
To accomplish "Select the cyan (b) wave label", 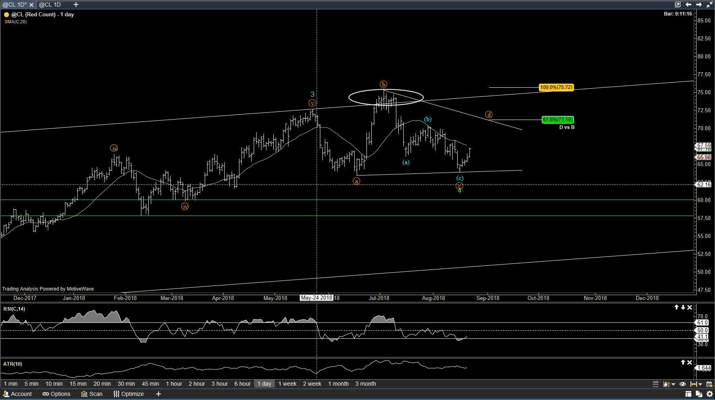I will tap(428, 119).
